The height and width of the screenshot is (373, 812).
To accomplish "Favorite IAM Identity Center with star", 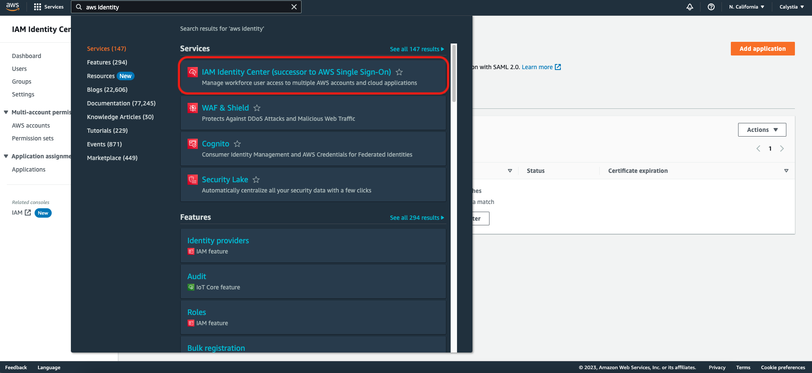I will click(399, 72).
